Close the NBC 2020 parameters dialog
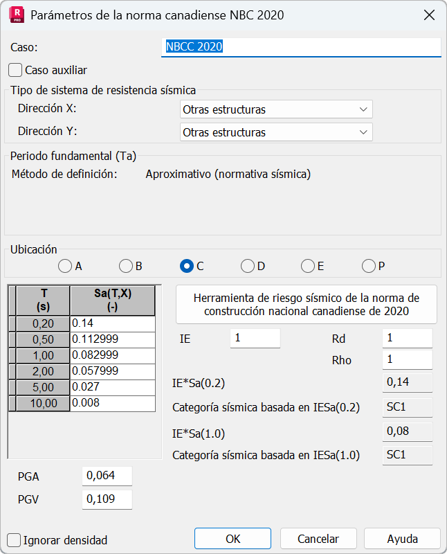Viewport: 447px width, 554px height. pos(429,15)
